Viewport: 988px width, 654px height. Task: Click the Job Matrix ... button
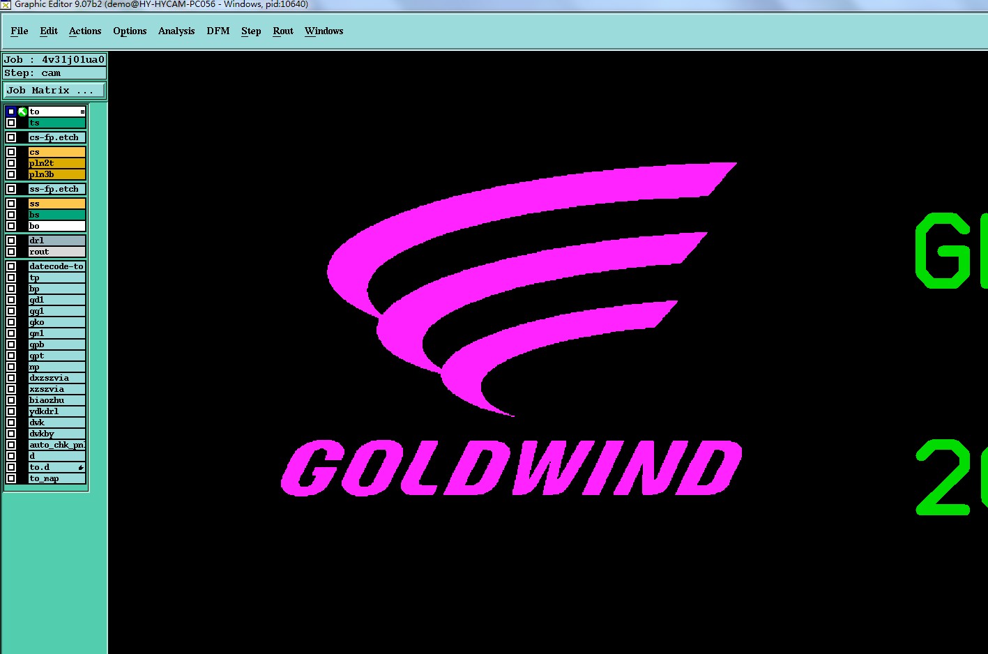54,91
